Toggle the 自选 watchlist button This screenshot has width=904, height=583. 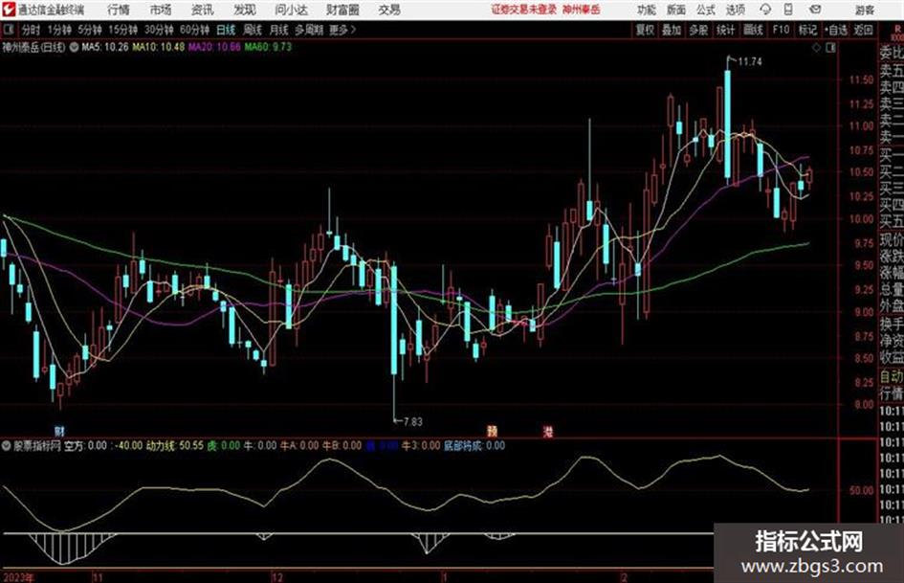pyautogui.click(x=836, y=30)
